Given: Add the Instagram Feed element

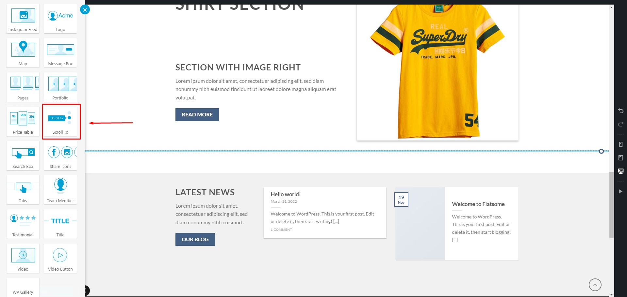Looking at the screenshot, I should pos(23,19).
